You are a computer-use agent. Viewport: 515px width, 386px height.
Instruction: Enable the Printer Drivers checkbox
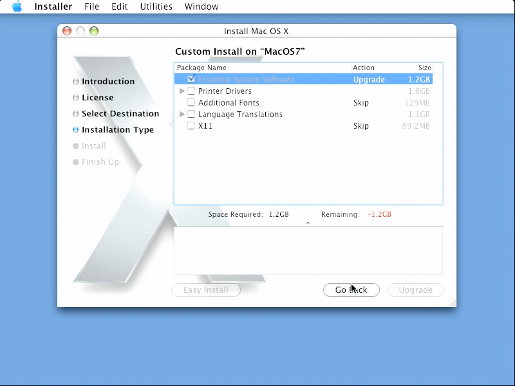click(x=191, y=91)
